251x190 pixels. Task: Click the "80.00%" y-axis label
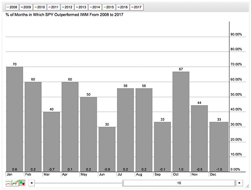[236, 49]
